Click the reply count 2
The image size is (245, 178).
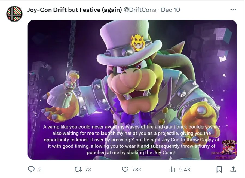pos(40,170)
